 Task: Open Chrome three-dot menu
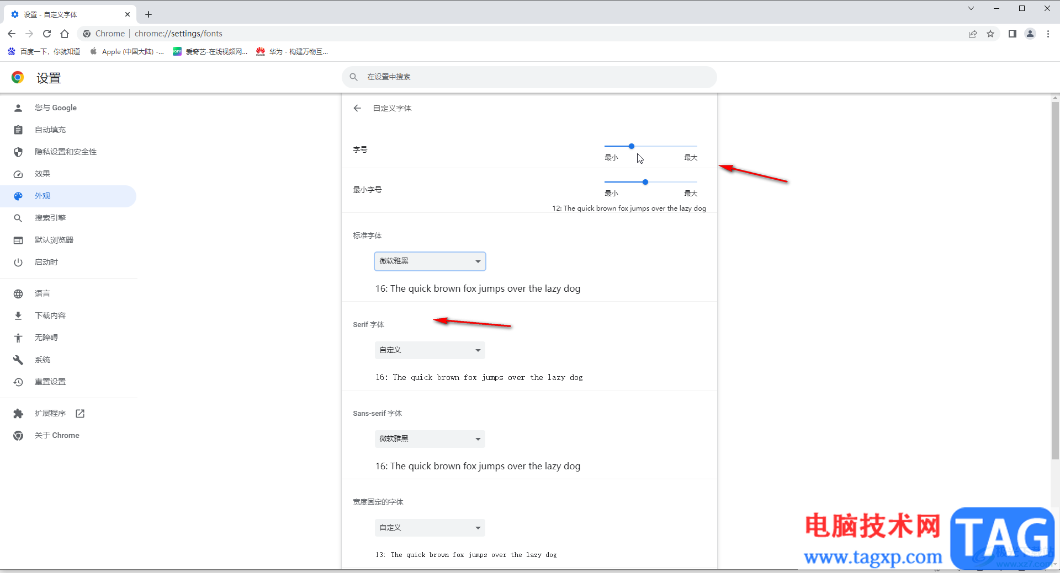(x=1048, y=34)
